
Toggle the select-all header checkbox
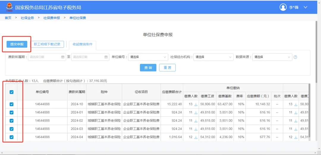pos(12,92)
